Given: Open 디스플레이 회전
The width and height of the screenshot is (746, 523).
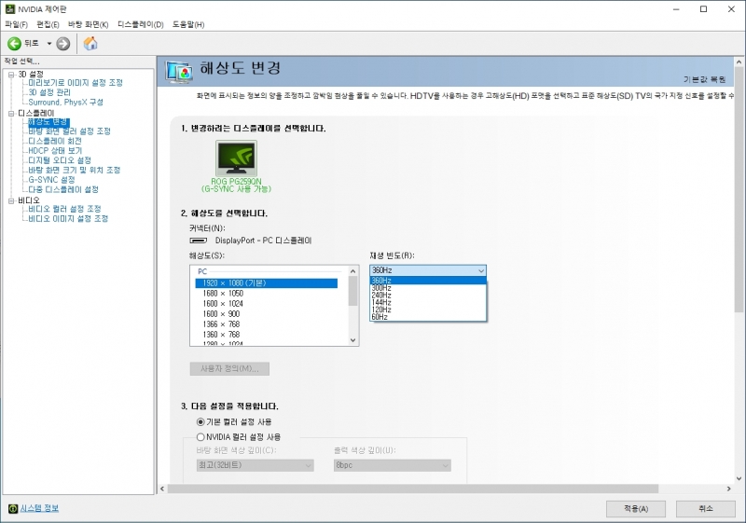Looking at the screenshot, I should (55, 141).
